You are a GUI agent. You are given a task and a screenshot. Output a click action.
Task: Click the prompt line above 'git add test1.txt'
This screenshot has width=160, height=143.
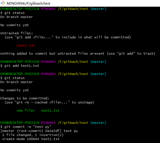tap(53, 62)
